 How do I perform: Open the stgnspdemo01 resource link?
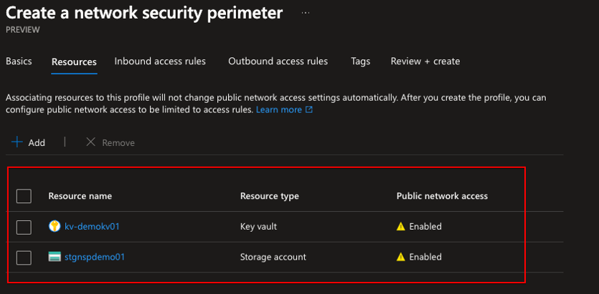pos(95,257)
